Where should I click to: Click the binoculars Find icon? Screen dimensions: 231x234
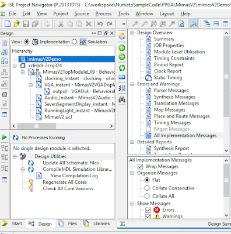click(x=122, y=99)
